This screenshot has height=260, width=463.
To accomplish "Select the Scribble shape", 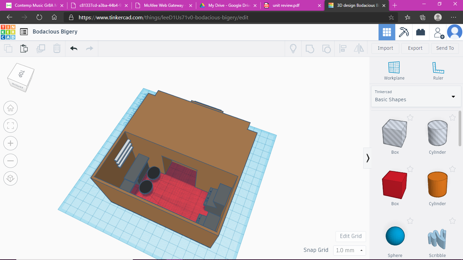I will (x=437, y=238).
